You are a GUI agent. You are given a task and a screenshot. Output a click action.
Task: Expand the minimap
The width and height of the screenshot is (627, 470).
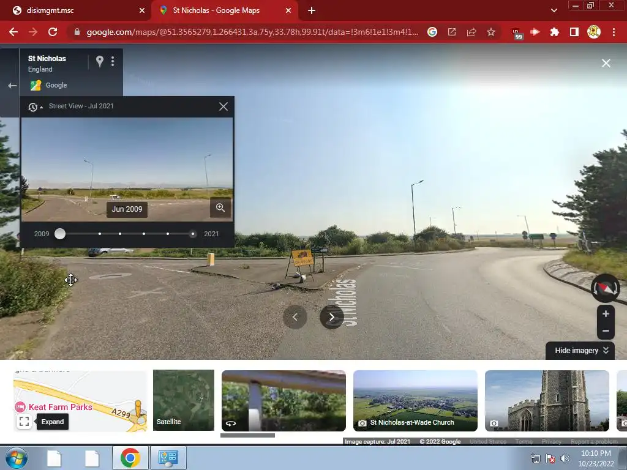pyautogui.click(x=24, y=421)
